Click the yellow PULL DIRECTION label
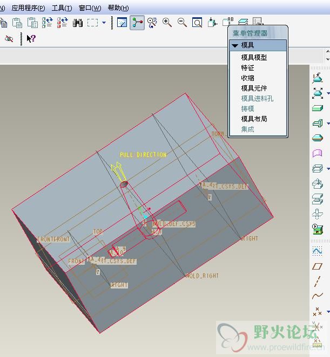The height and width of the screenshot is (357, 330). tap(143, 155)
